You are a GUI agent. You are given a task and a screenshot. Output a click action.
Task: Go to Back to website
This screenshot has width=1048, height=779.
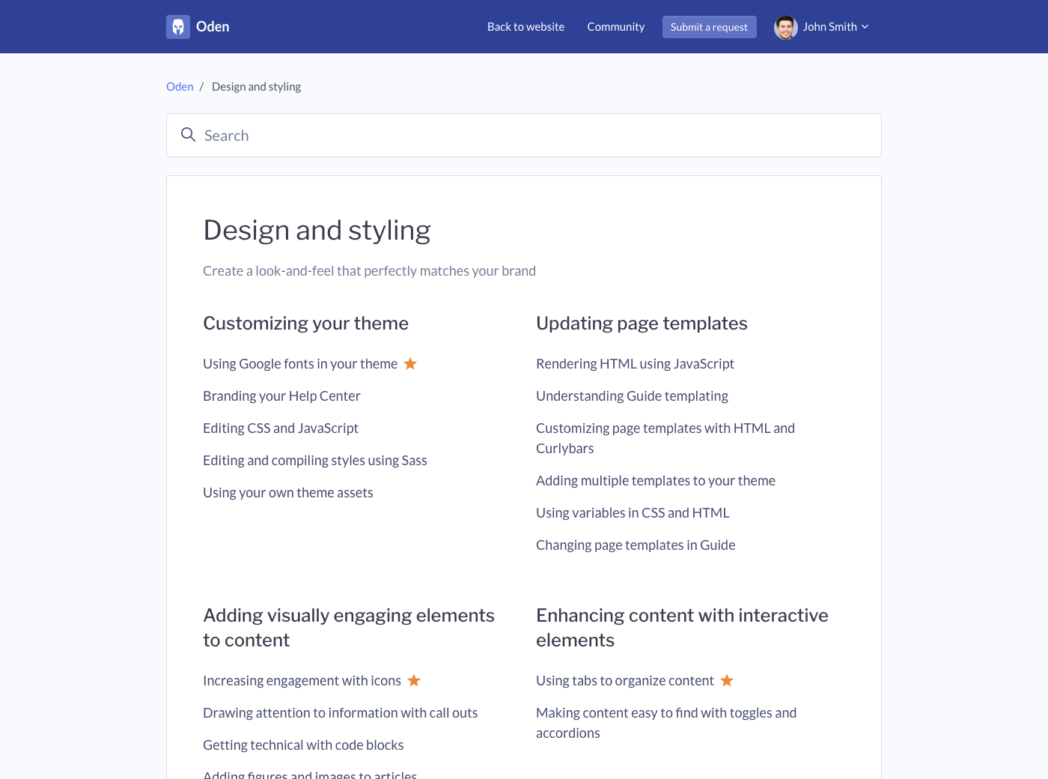tap(525, 27)
